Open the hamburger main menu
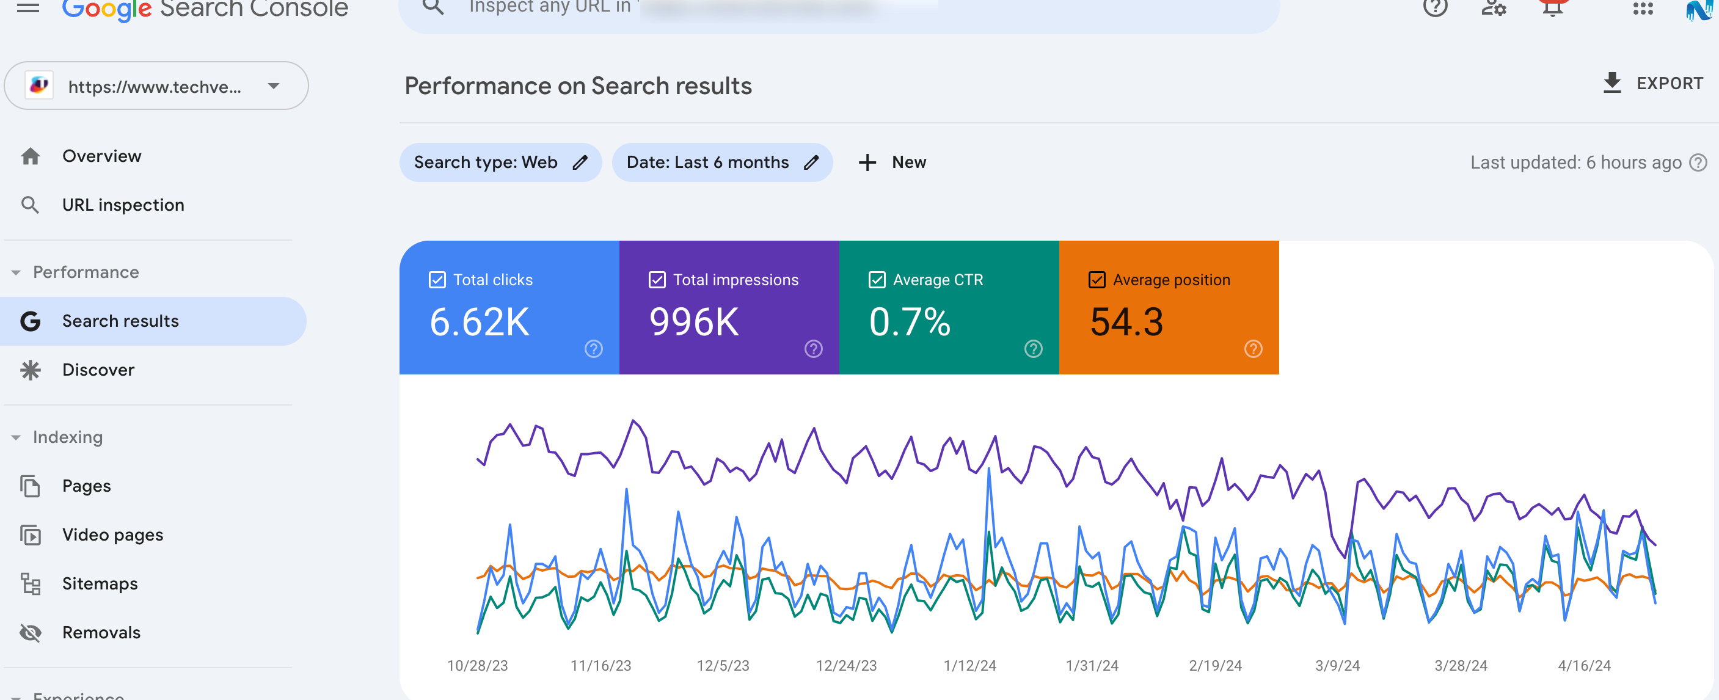 click(x=28, y=7)
